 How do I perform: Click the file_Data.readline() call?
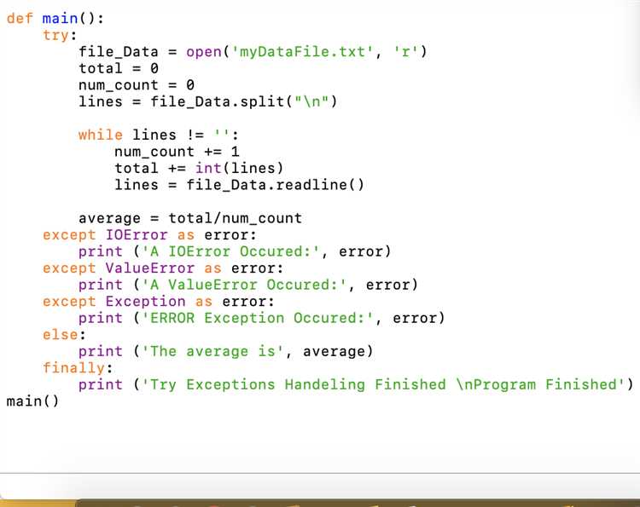click(x=275, y=185)
